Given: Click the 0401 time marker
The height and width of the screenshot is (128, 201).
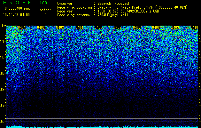Looking at the screenshot, I should 22,28.
